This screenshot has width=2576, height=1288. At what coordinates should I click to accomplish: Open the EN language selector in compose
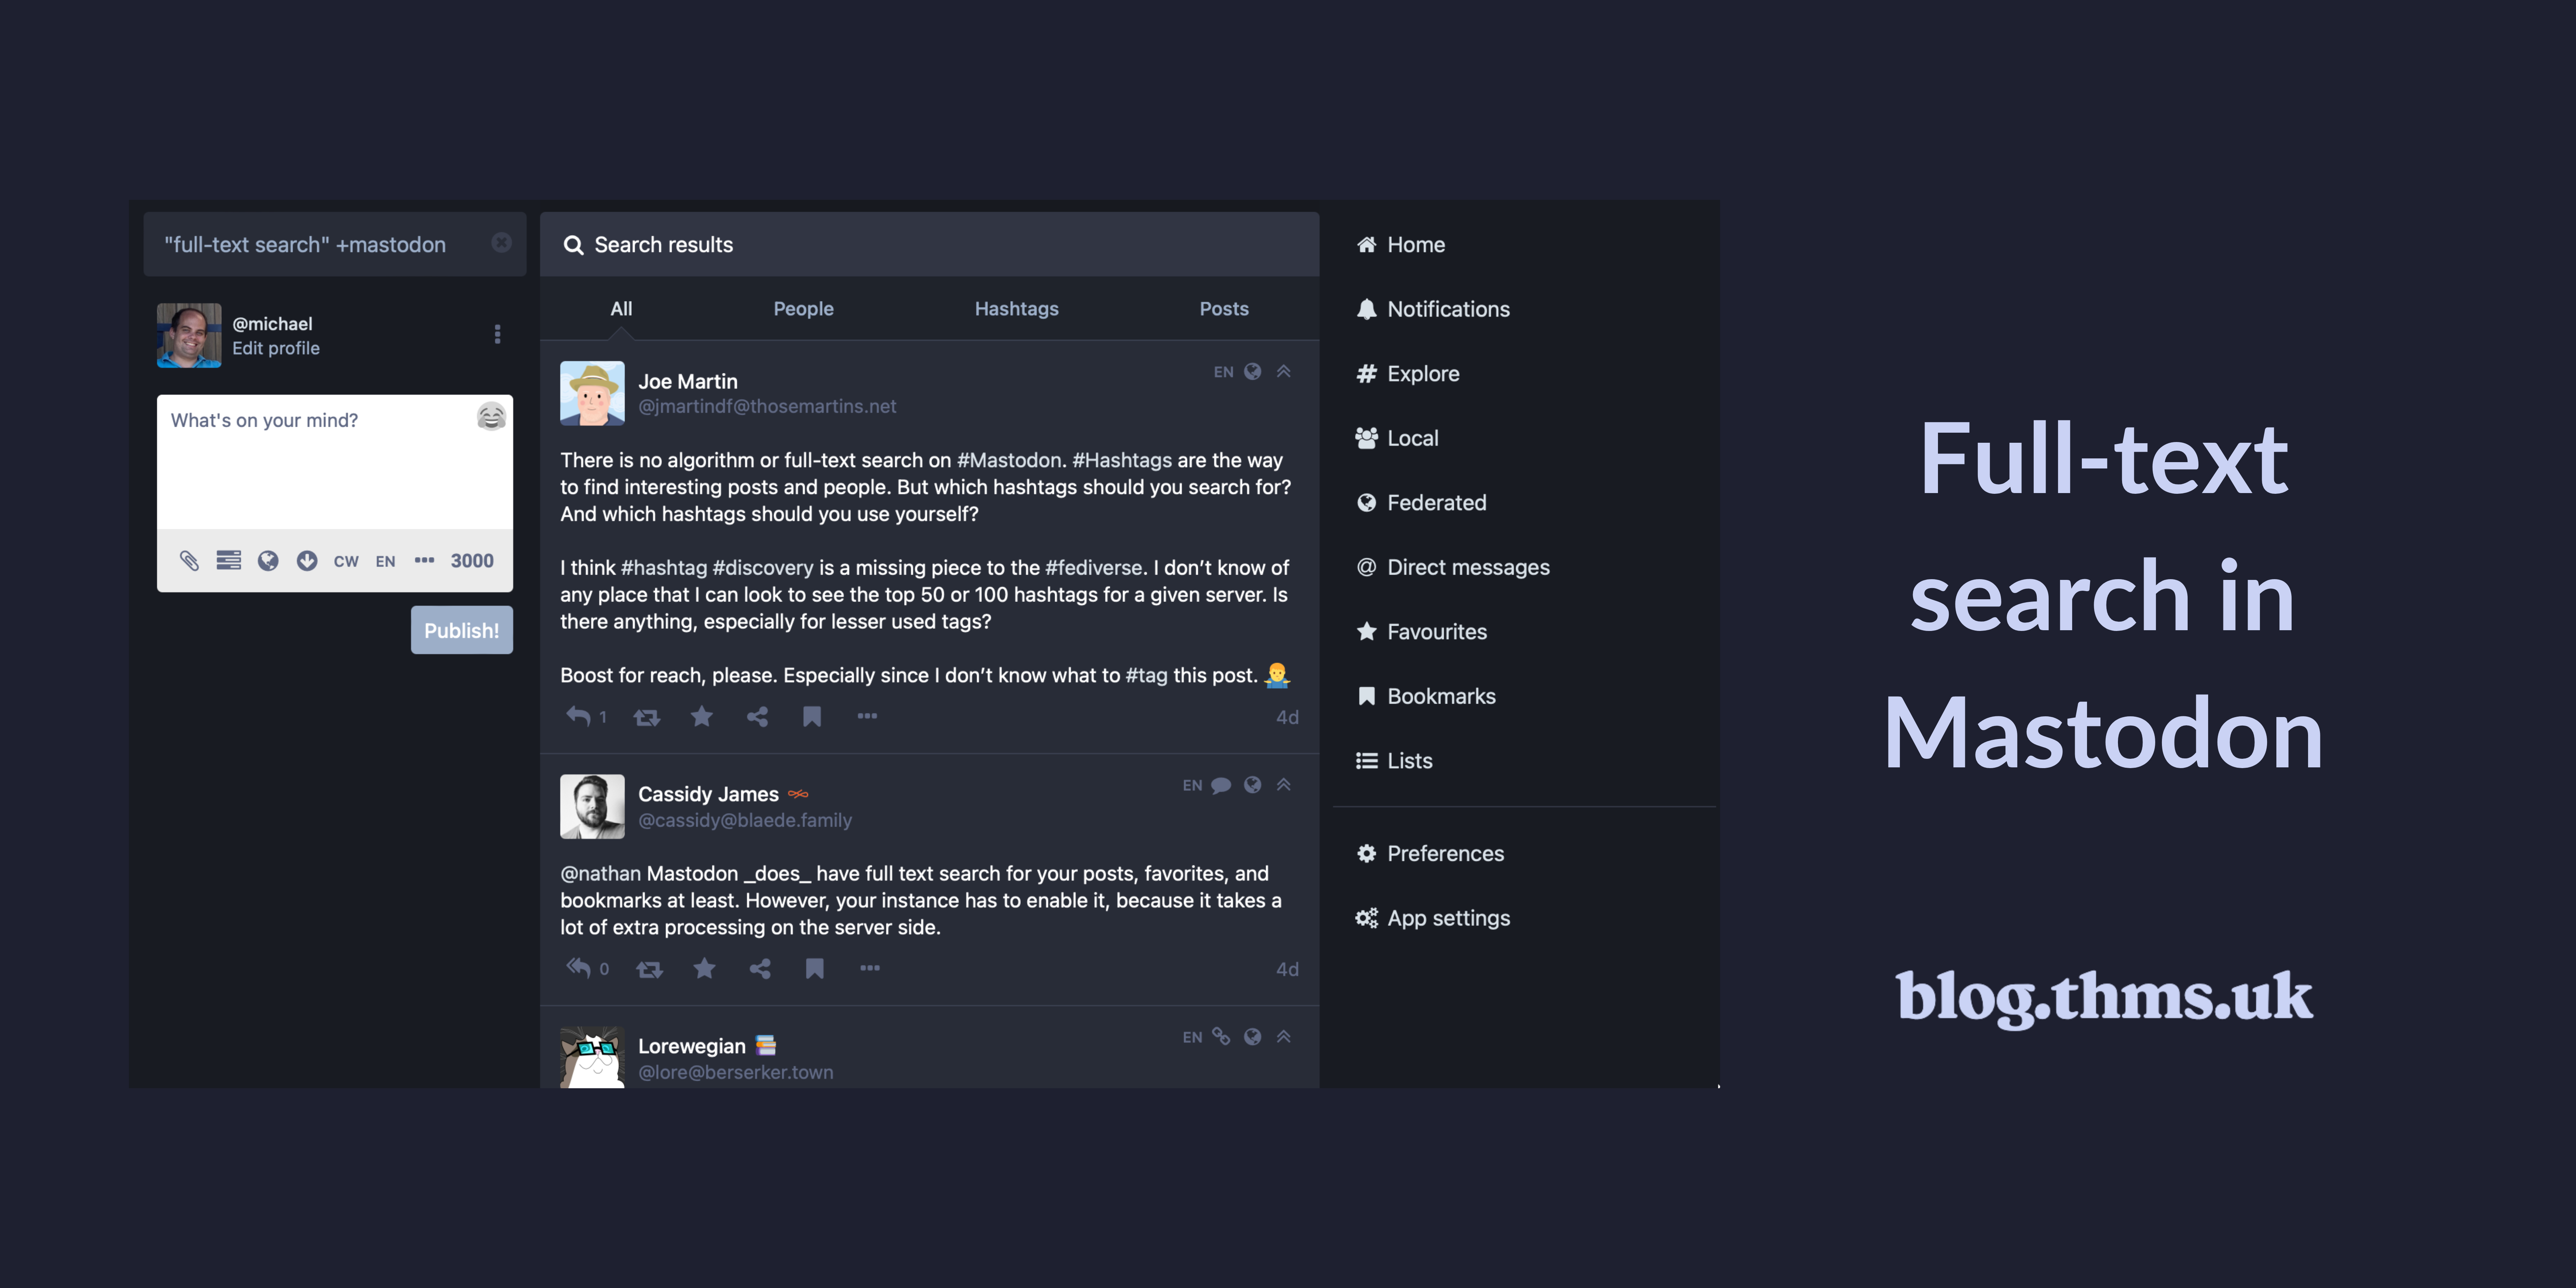385,561
